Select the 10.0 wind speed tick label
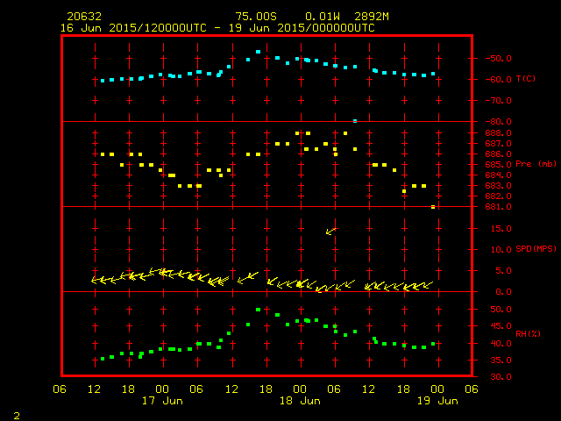This screenshot has width=561, height=421. (x=501, y=250)
